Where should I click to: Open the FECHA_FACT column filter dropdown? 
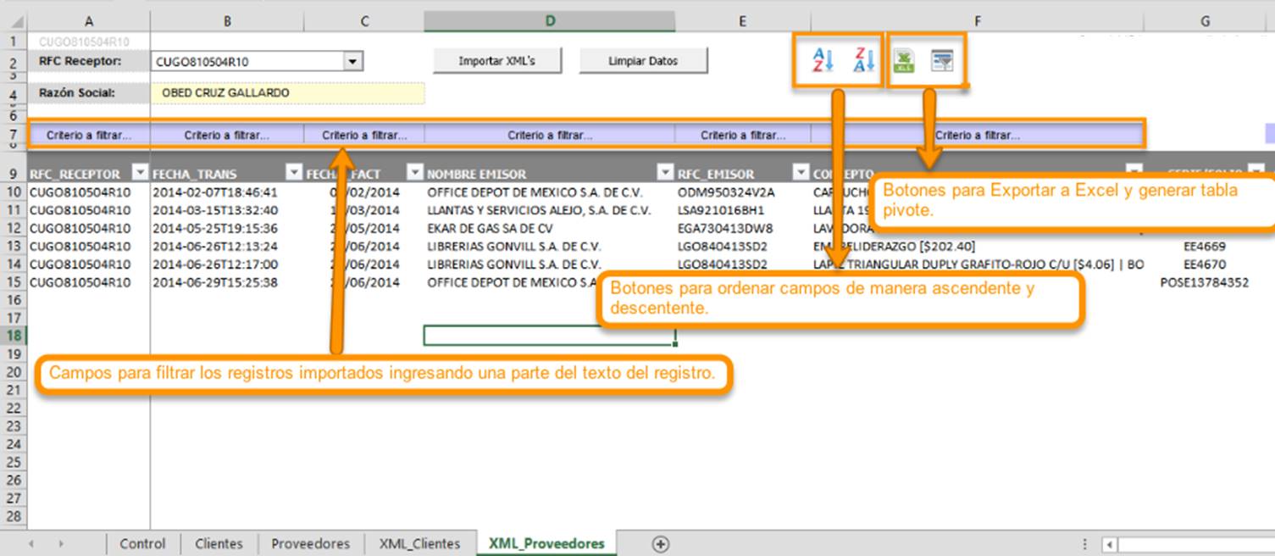tap(414, 171)
